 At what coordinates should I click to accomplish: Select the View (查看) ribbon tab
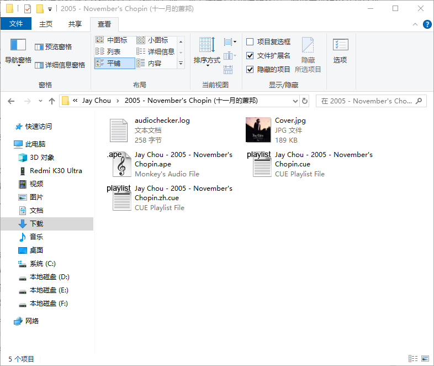coord(104,24)
